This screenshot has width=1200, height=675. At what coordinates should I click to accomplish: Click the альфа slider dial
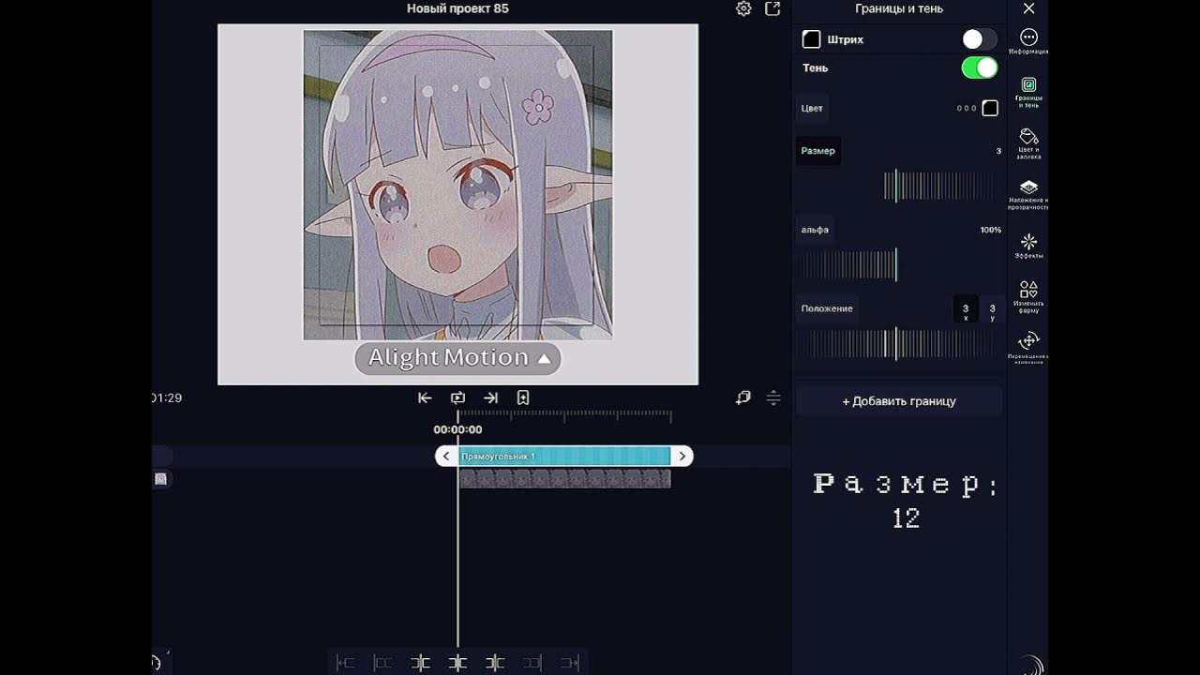coord(848,264)
